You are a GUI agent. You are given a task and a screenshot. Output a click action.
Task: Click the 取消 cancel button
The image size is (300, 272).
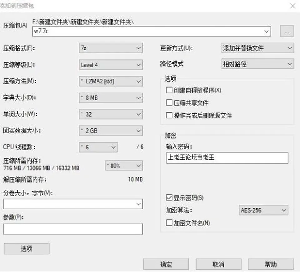[218, 264]
